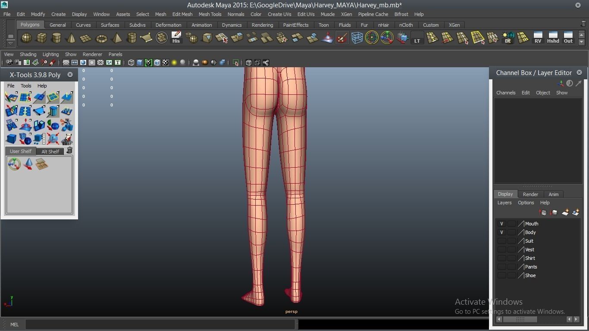Click first icon in X-Tools User Shelf
The height and width of the screenshot is (331, 589).
[x=14, y=164]
